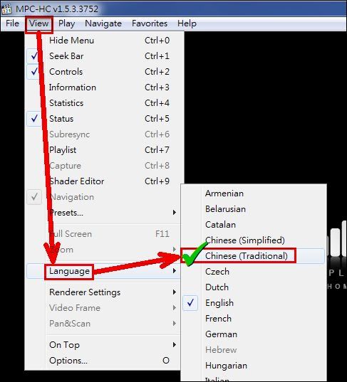Expand the Presets submenu arrow
This screenshot has height=382, width=347.
tap(175, 213)
